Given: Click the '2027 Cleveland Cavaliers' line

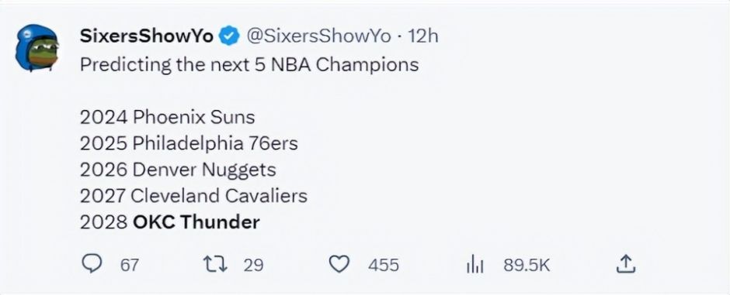Looking at the screenshot, I should tap(193, 196).
